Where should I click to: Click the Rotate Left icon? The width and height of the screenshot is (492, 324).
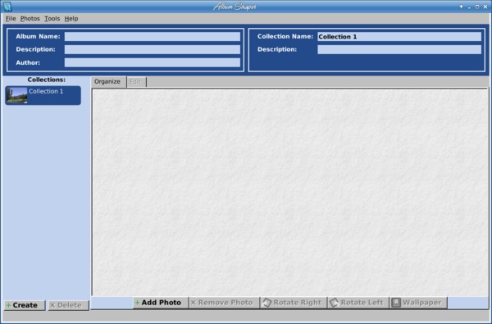(x=334, y=303)
